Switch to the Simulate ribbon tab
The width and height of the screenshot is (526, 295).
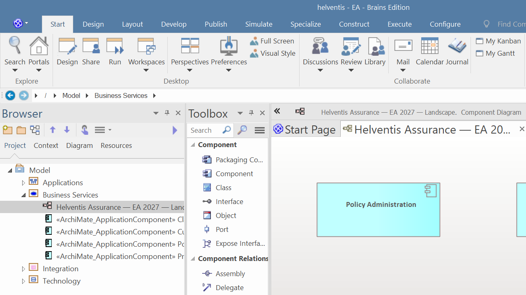pyautogui.click(x=259, y=24)
